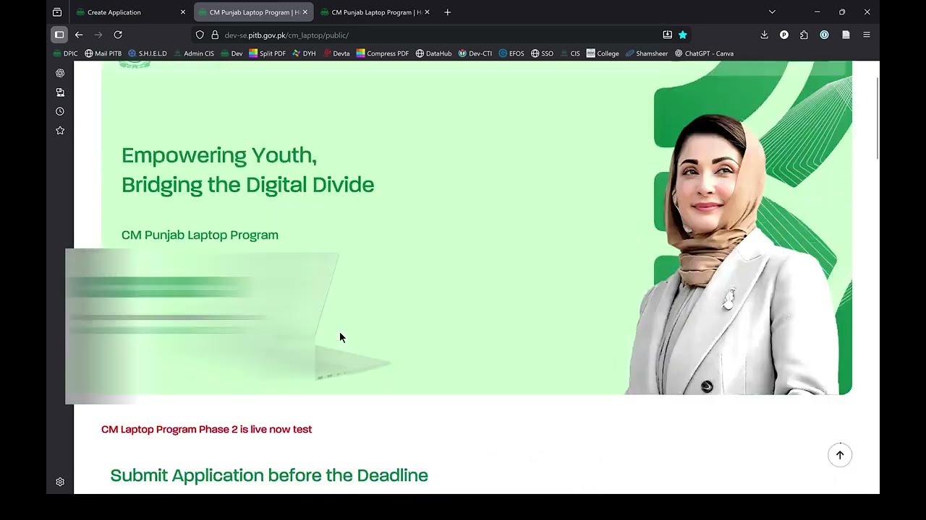Viewport: 926px width, 520px height.
Task: Click the scroll-to-top arrow button
Action: click(840, 455)
